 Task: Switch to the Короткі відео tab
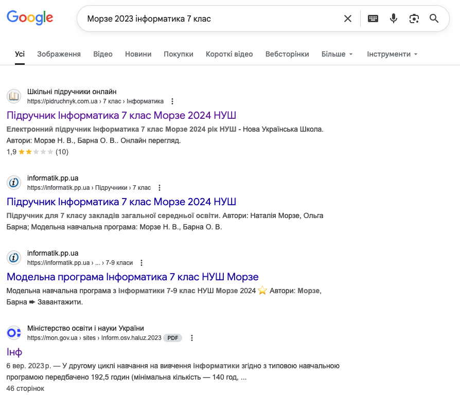coord(229,54)
